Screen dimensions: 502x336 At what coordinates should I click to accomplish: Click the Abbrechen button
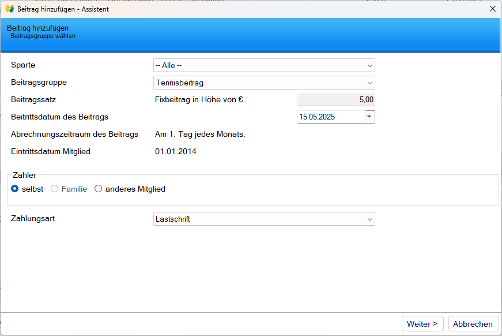click(473, 324)
